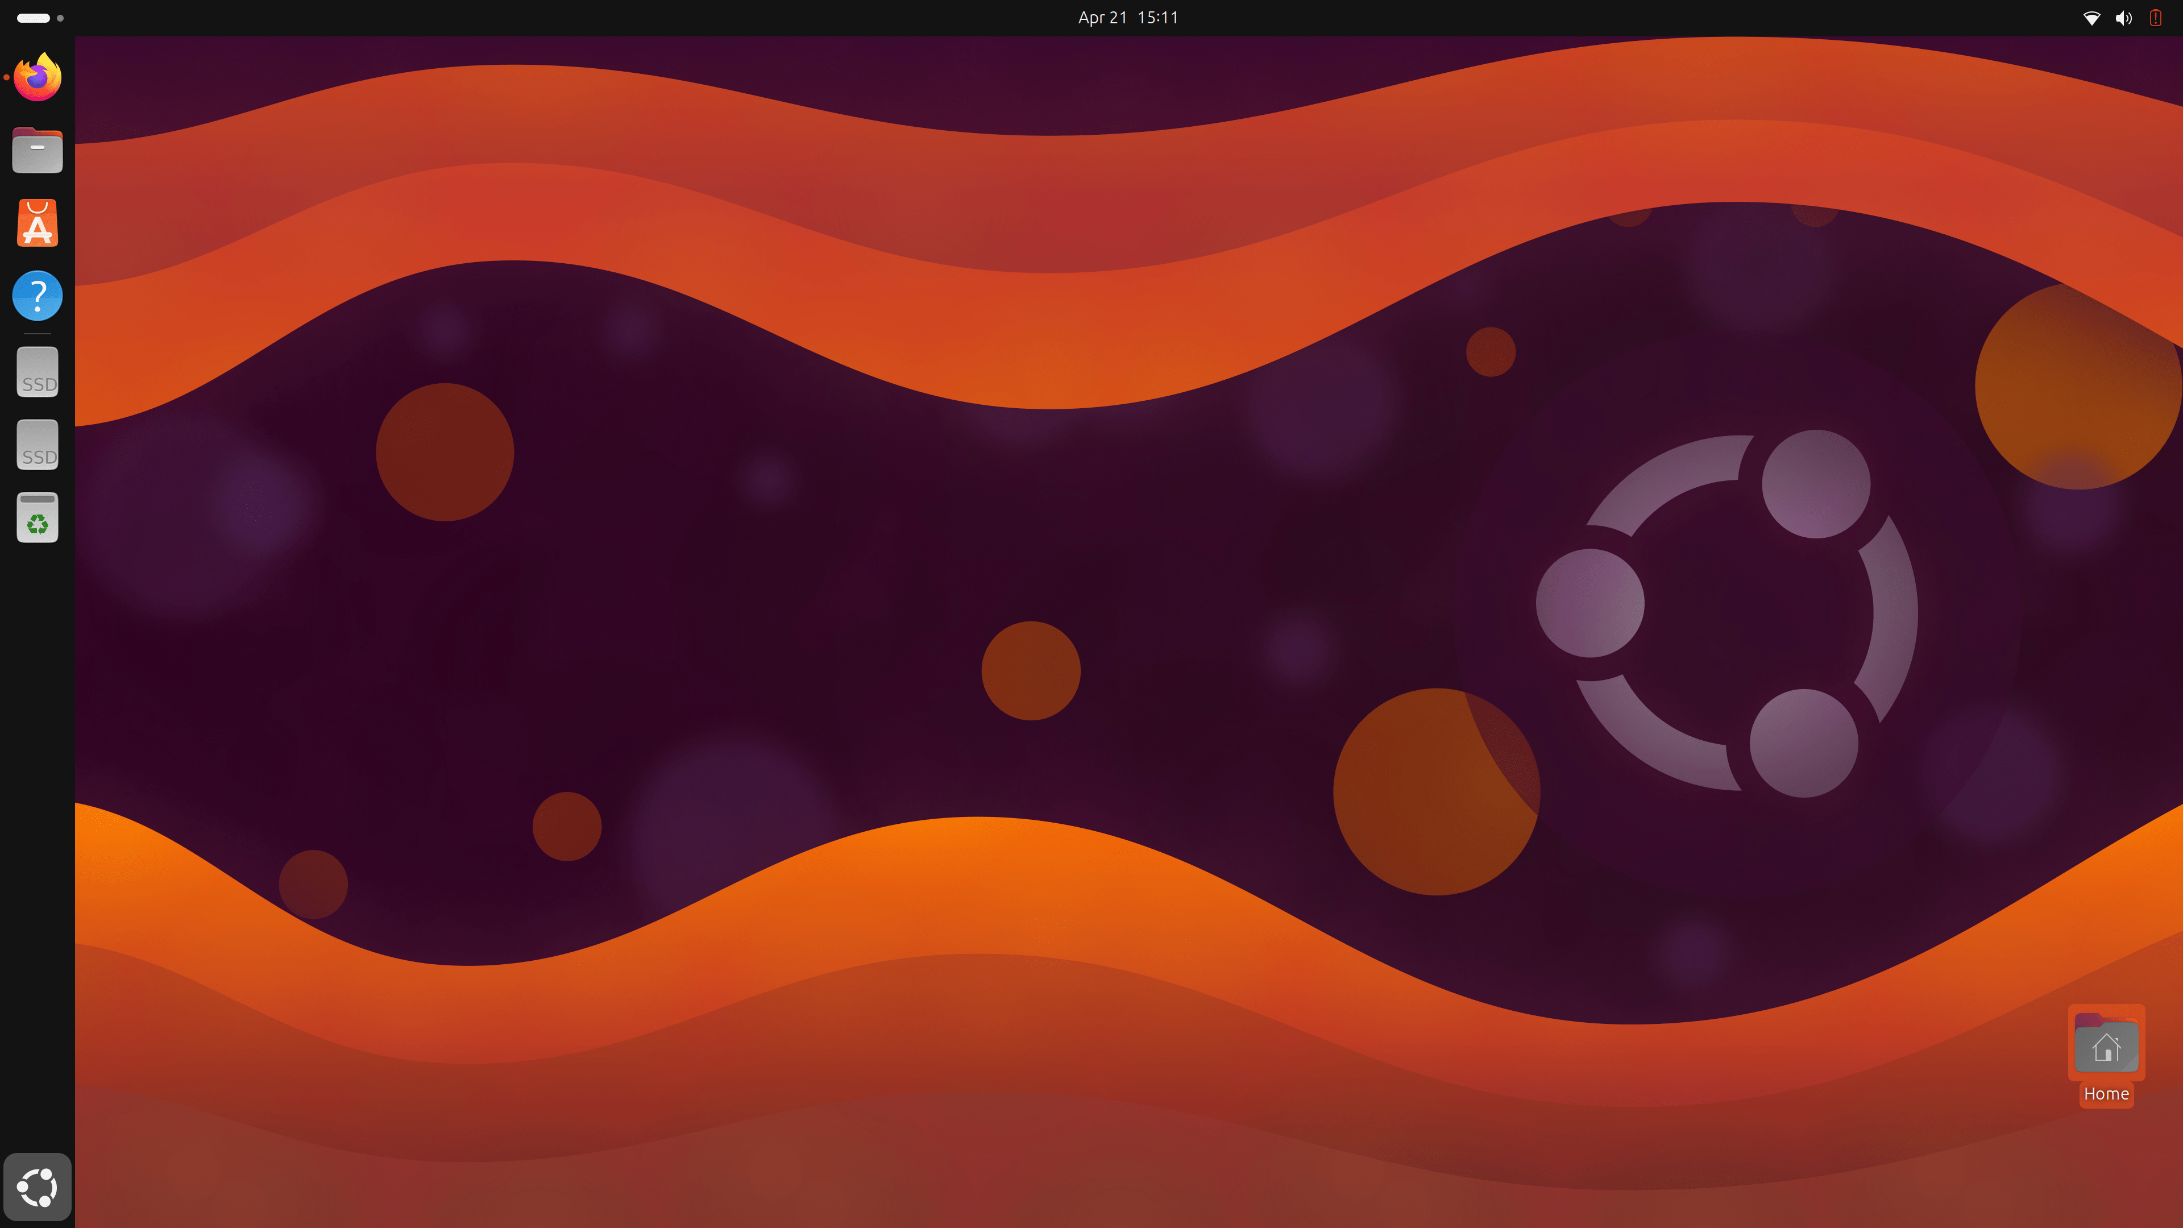Image resolution: width=2183 pixels, height=1228 pixels.
Task: Click the volume speaker icon
Action: click(x=2124, y=18)
